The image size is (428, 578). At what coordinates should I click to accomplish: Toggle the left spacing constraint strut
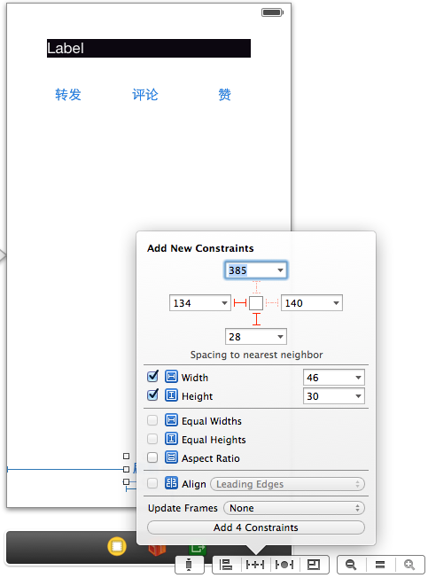[240, 303]
